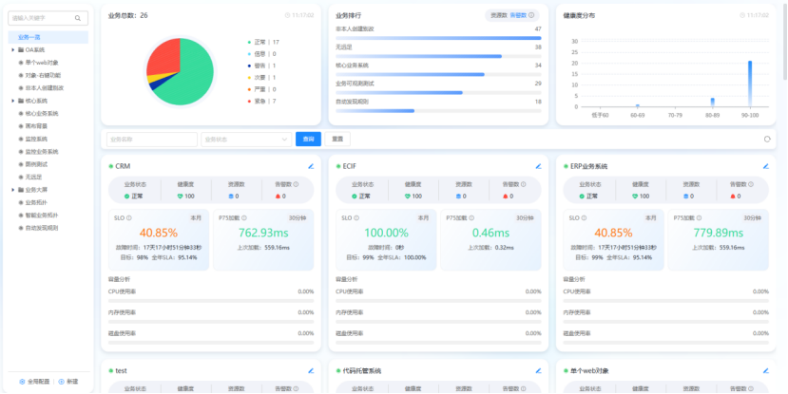Focus the 业务名称 input field
788x394 pixels.
coord(152,139)
